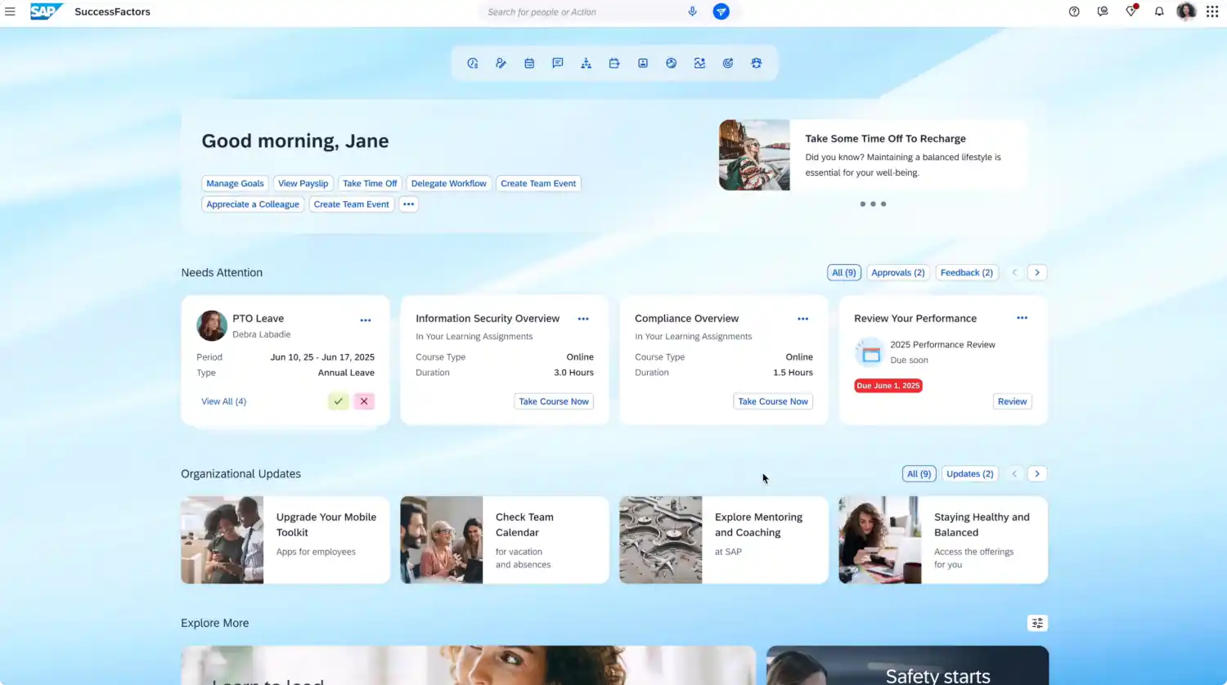Image resolution: width=1227 pixels, height=685 pixels.
Task: Expand more quick actions via the ellipsis button
Action: (x=408, y=204)
